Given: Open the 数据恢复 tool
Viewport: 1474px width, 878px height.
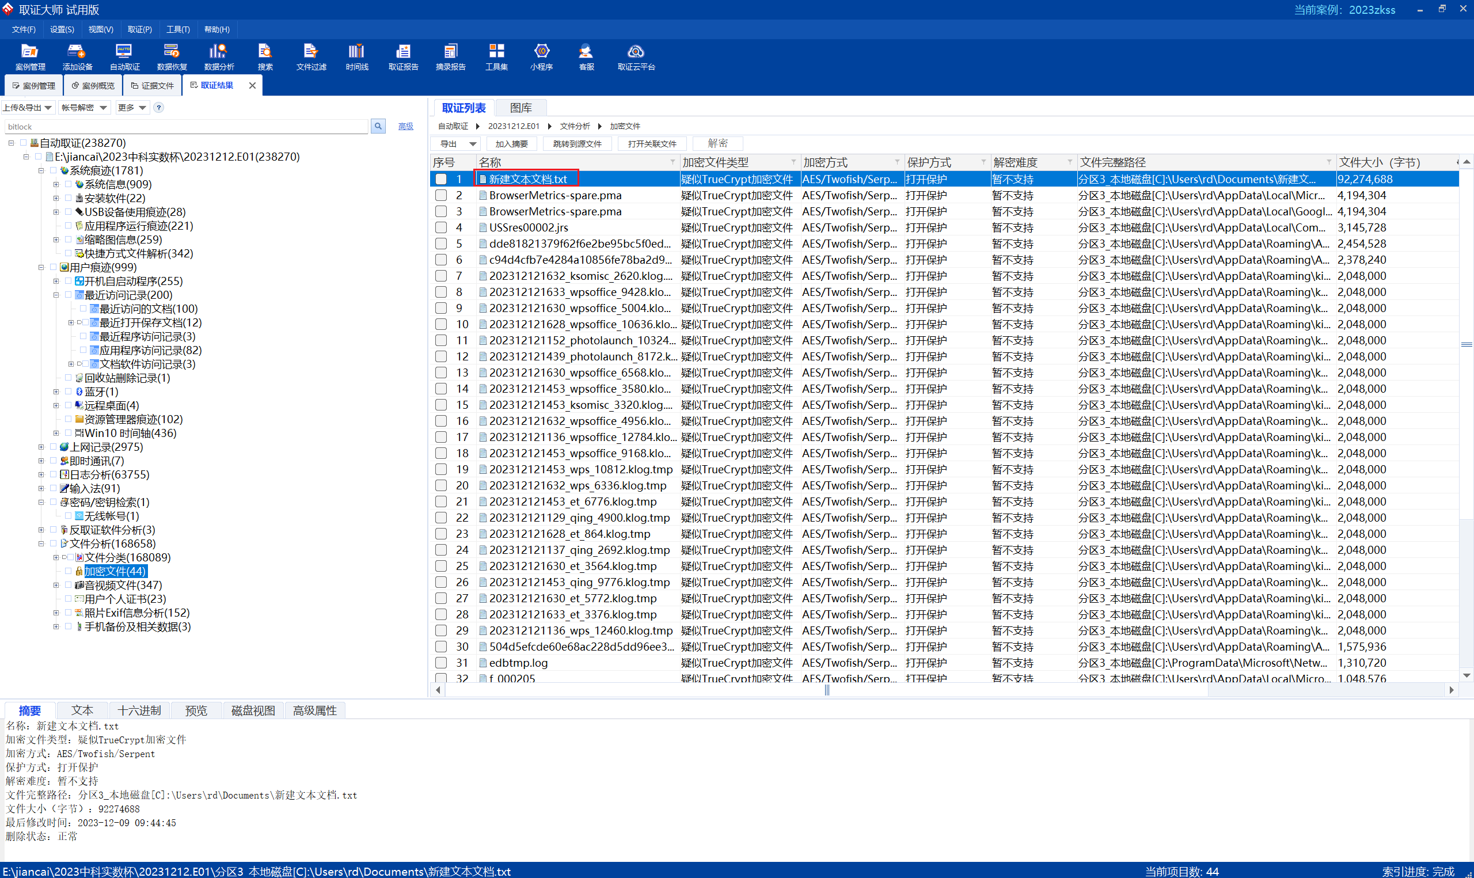Looking at the screenshot, I should pyautogui.click(x=172, y=57).
